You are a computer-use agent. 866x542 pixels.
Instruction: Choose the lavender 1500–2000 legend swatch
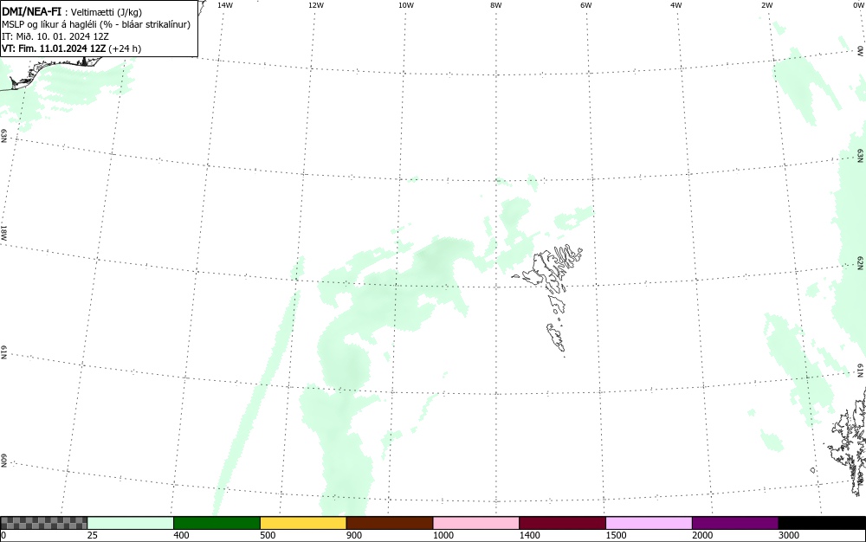[x=649, y=523]
